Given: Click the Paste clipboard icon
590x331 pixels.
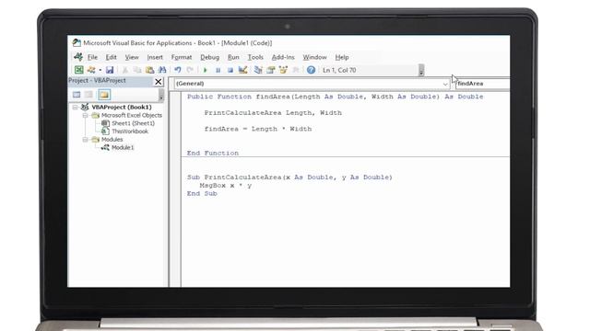Looking at the screenshot, I should pyautogui.click(x=149, y=70).
